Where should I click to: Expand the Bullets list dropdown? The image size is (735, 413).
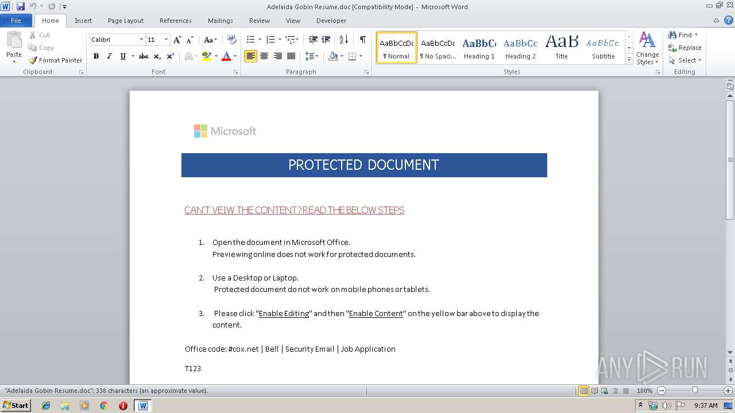pyautogui.click(x=260, y=40)
